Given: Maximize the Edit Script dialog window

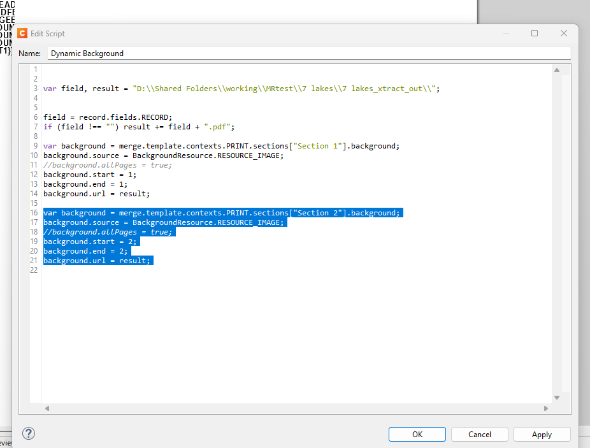Looking at the screenshot, I should click(x=535, y=33).
